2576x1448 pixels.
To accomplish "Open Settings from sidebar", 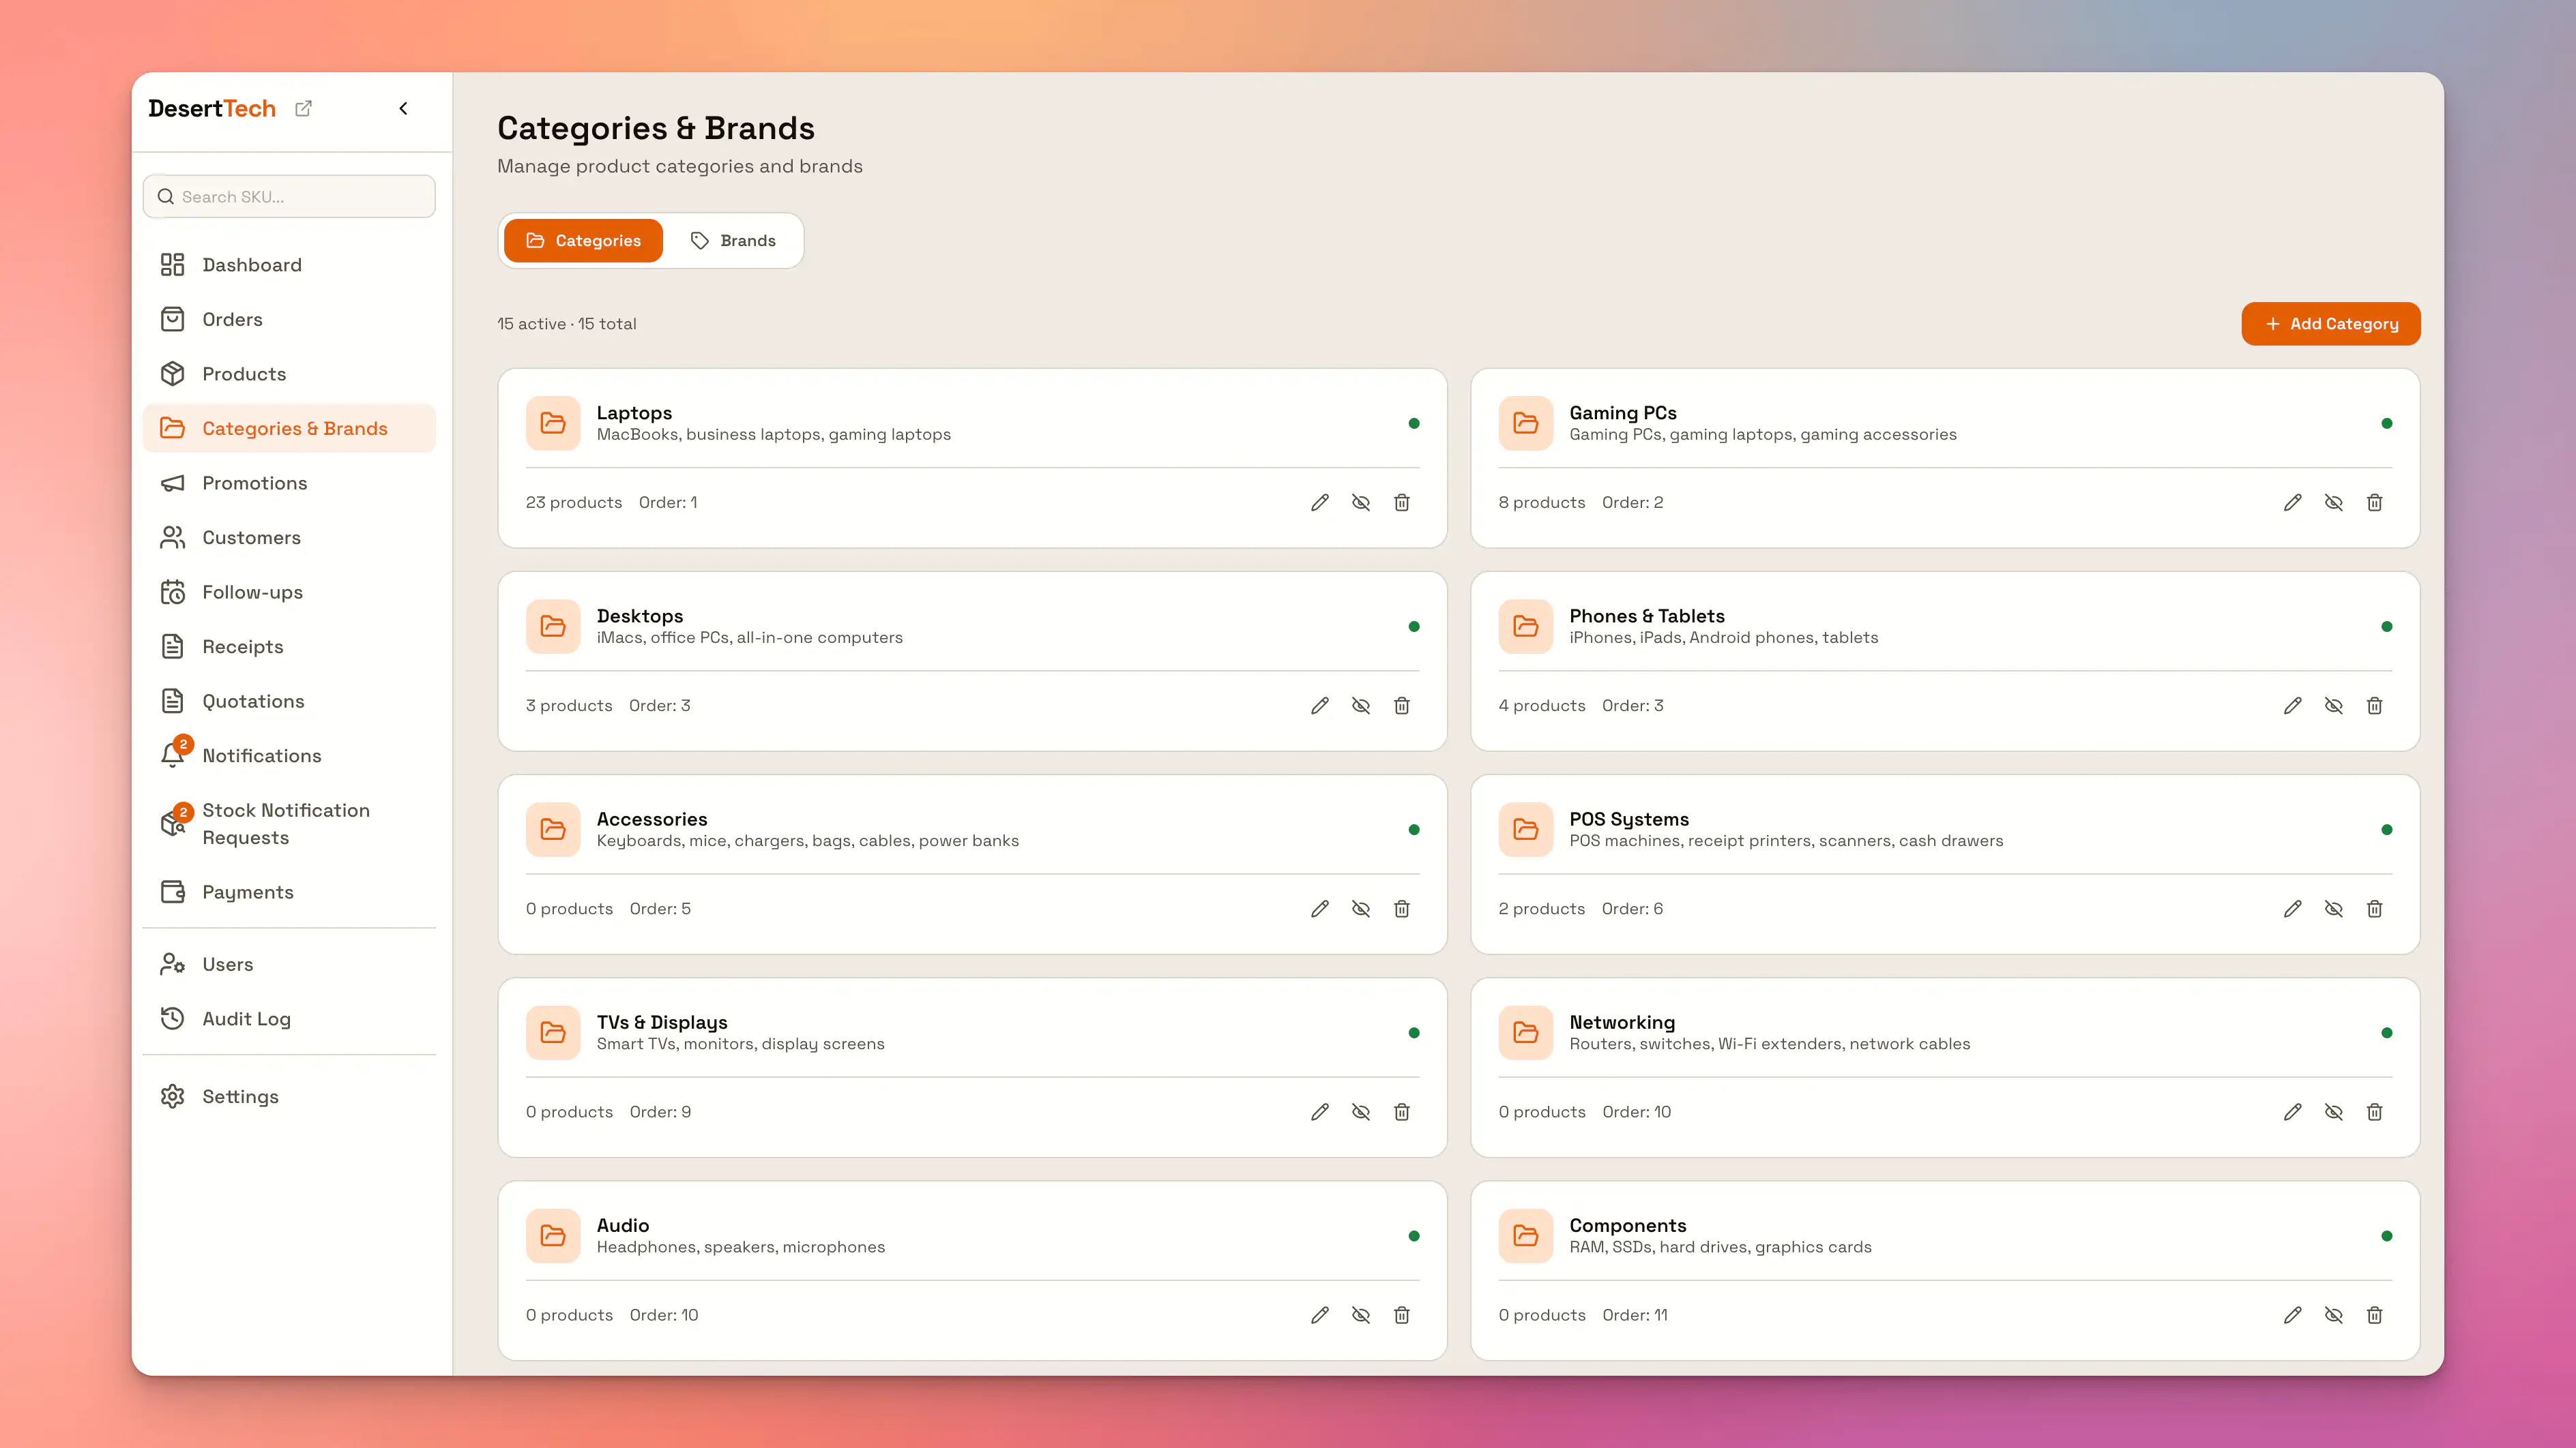I will 289,1096.
